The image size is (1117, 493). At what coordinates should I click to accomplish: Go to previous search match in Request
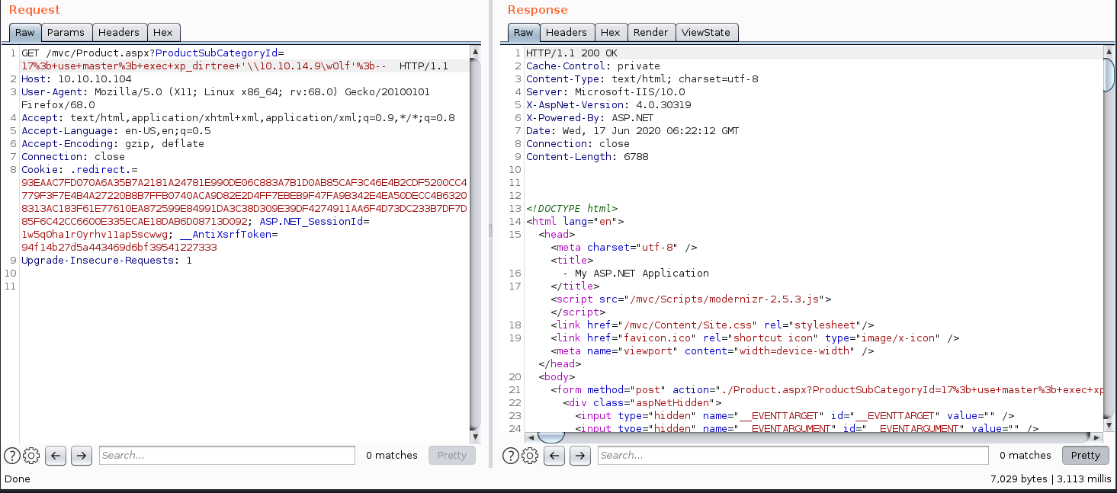click(56, 456)
